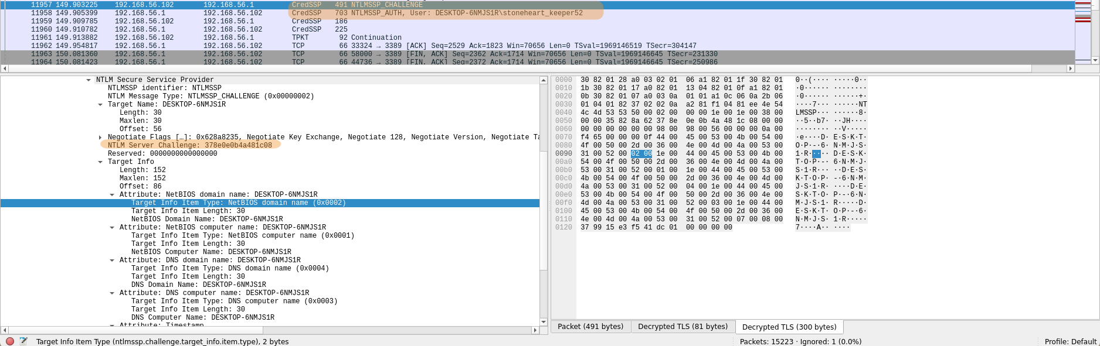Select Target Info Item Type 0x0002 line
1100x346 pixels.
(270, 203)
